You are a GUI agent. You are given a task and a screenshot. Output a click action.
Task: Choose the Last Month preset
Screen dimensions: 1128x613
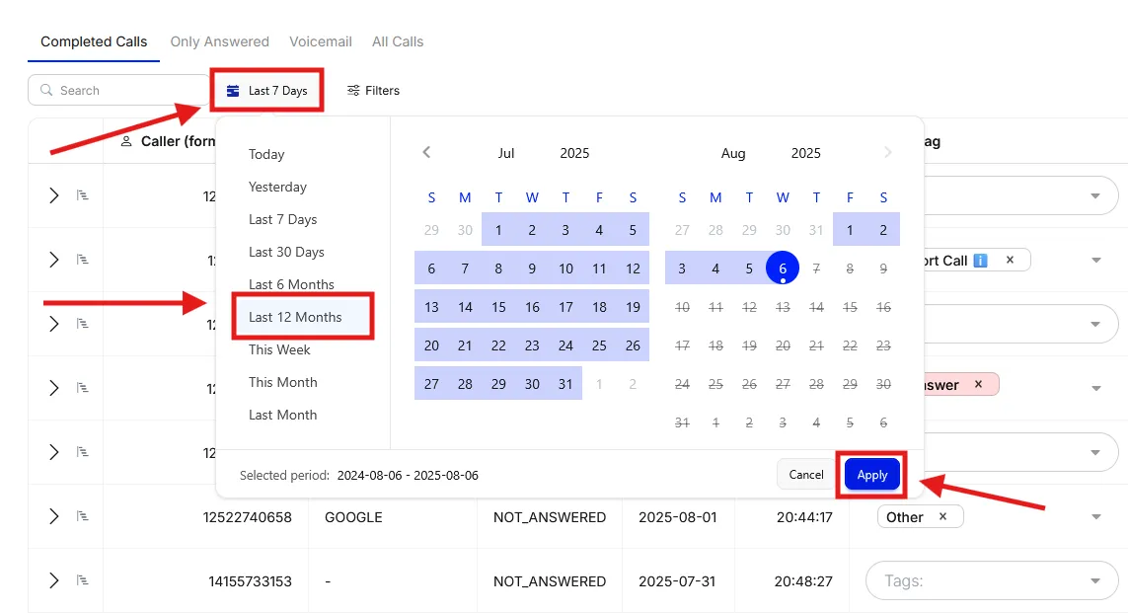coord(282,415)
